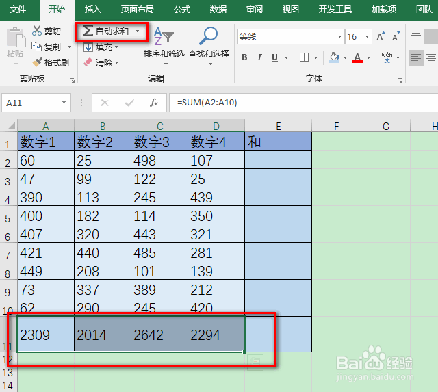This screenshot has height=392, width=438.
Task: Click cell containing 498
Action: [x=159, y=159]
